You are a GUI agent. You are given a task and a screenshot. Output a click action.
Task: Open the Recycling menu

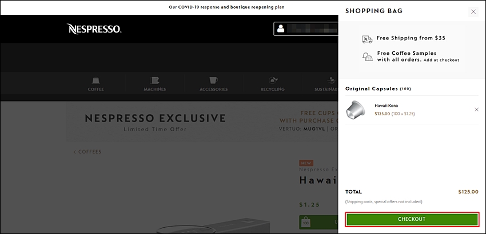click(272, 84)
